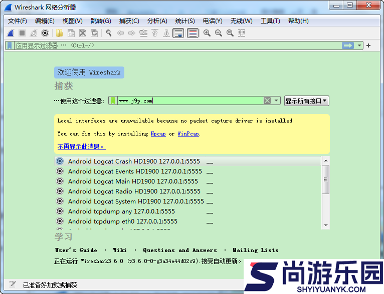Open 文件(F) menu
The height and width of the screenshot is (294, 384).
[x=18, y=21]
